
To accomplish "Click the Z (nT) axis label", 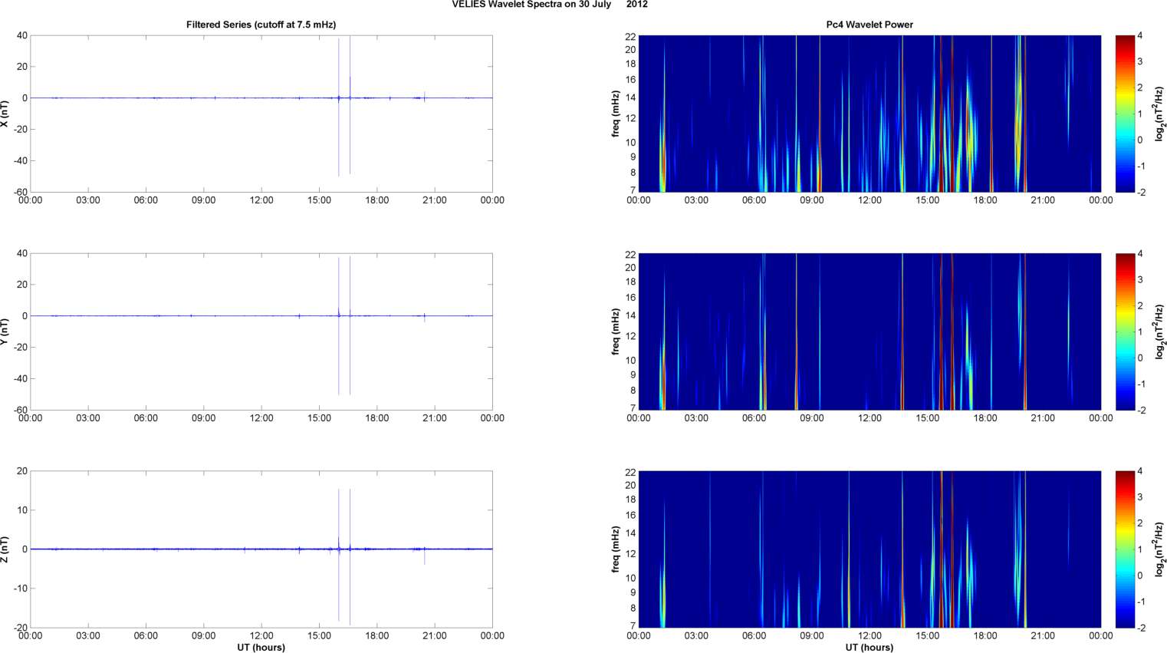I will (5, 549).
